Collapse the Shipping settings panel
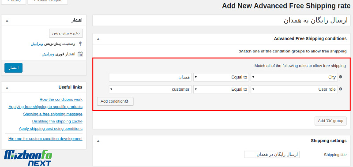 coord(98,141)
